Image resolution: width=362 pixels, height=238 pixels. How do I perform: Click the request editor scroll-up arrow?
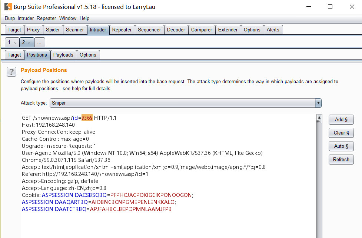[319, 118]
